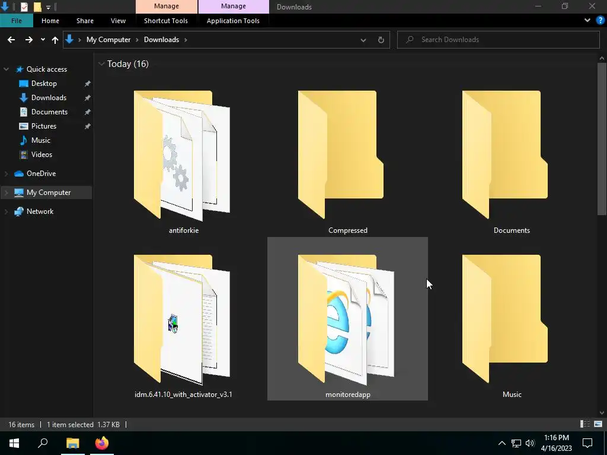Screen dimensions: 607x455
Task: Select OneDrive in the sidebar
Action: point(41,174)
